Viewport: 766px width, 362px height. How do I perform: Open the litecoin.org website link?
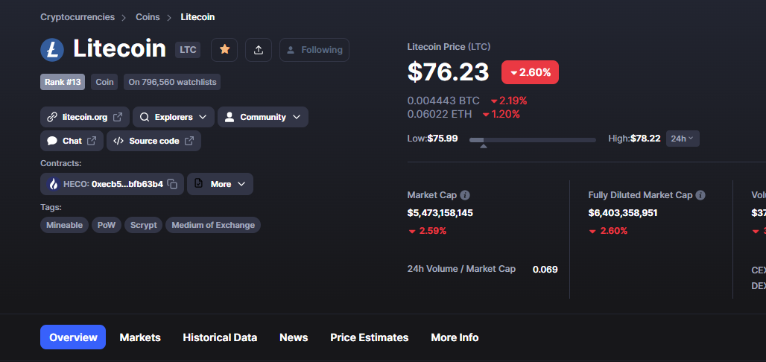click(84, 117)
